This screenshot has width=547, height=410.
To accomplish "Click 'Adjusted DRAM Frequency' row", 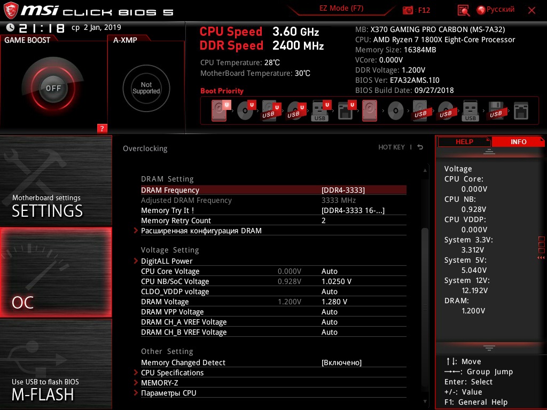I will click(x=273, y=200).
